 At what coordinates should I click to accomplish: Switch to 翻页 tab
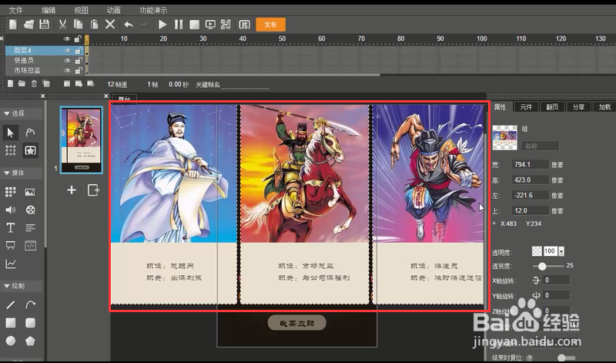(552, 107)
